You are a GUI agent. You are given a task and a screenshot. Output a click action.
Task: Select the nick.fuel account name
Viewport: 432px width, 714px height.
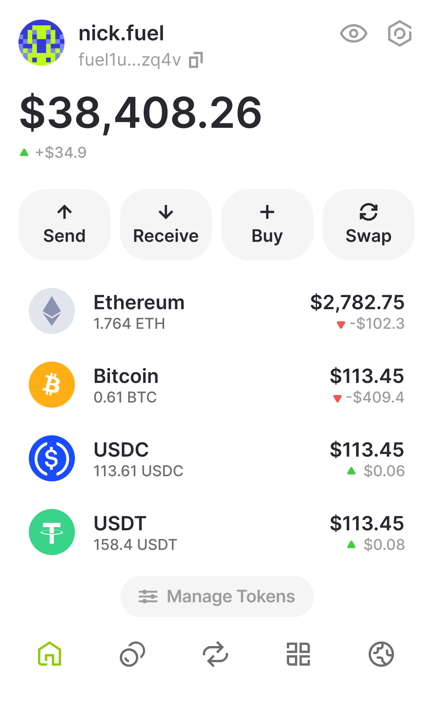121,34
